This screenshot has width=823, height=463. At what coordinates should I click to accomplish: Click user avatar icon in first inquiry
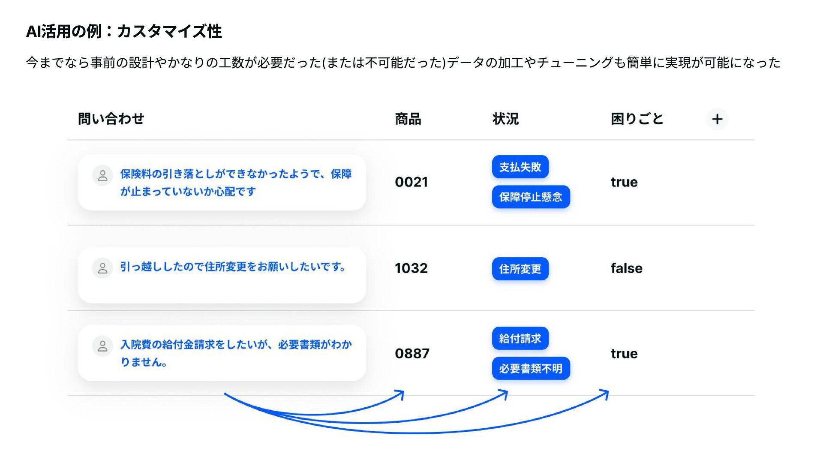tap(102, 175)
